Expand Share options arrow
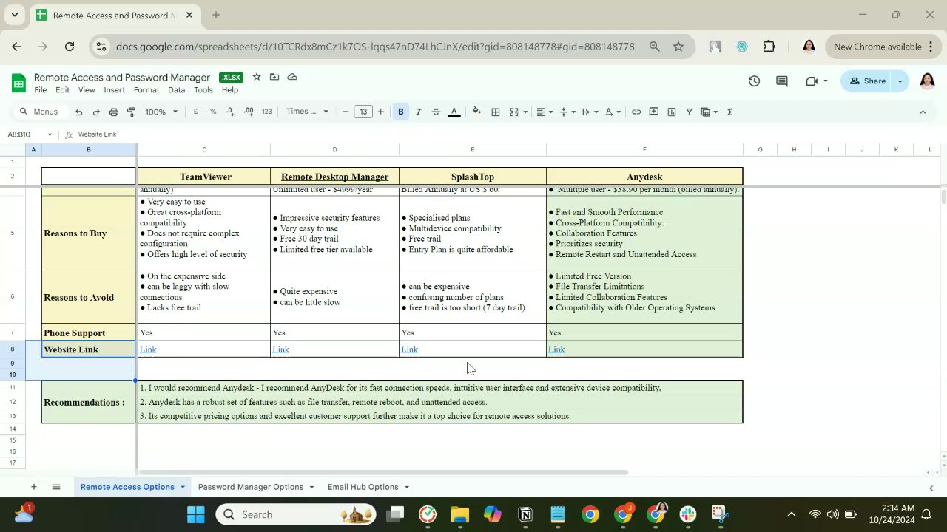Viewport: 947px width, 532px height. [x=900, y=81]
